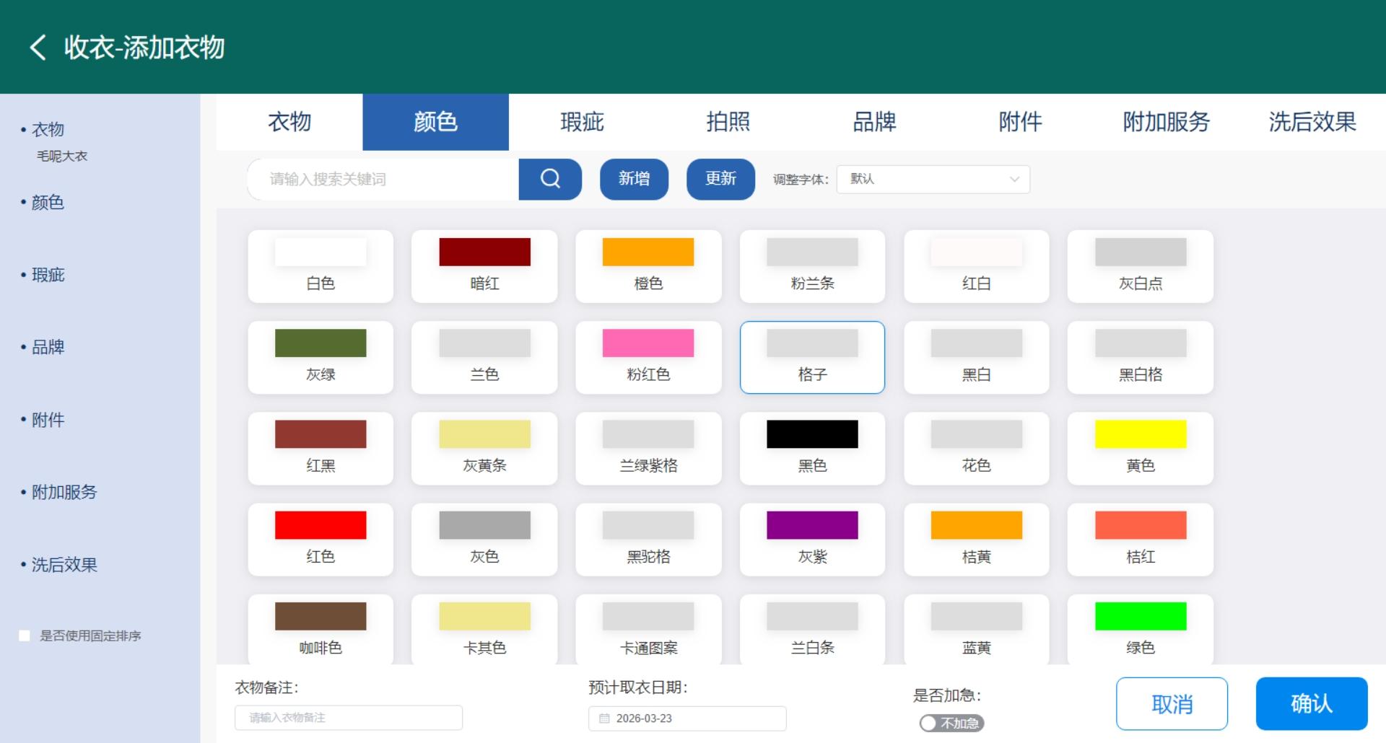
Task: Select the 白色 color swatch
Action: click(321, 266)
